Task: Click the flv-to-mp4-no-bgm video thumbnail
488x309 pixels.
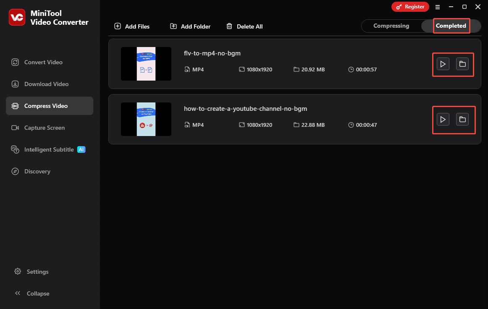Action: coord(146,64)
